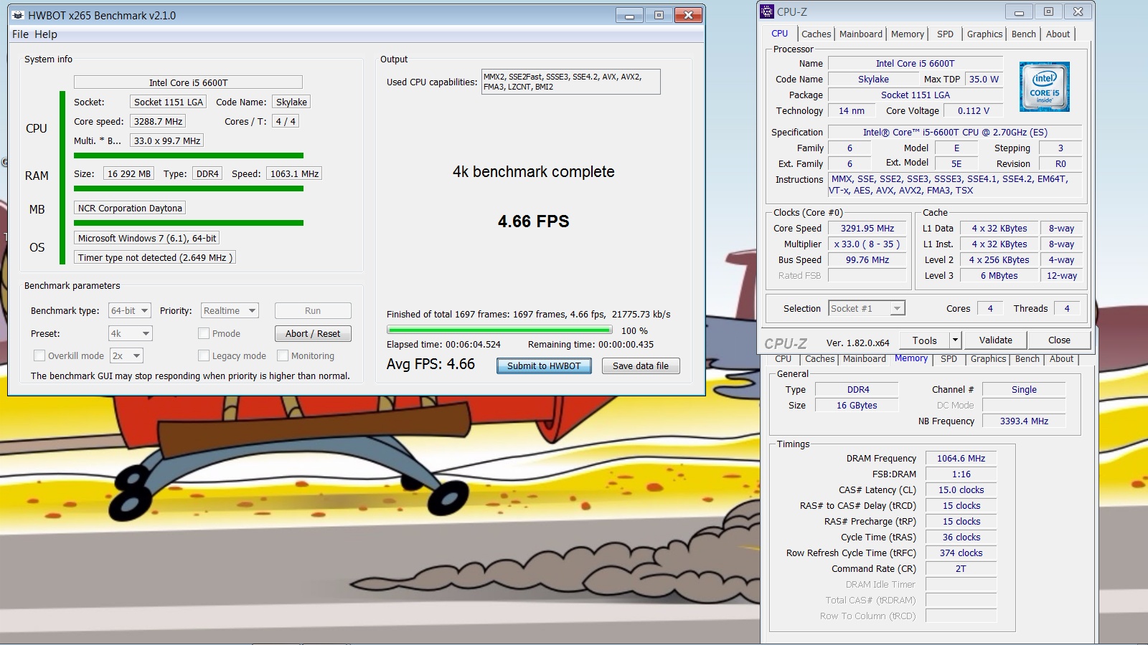Image resolution: width=1148 pixels, height=645 pixels.
Task: Click the DRAM Frequency 1064.6 MHz value
Action: point(961,458)
